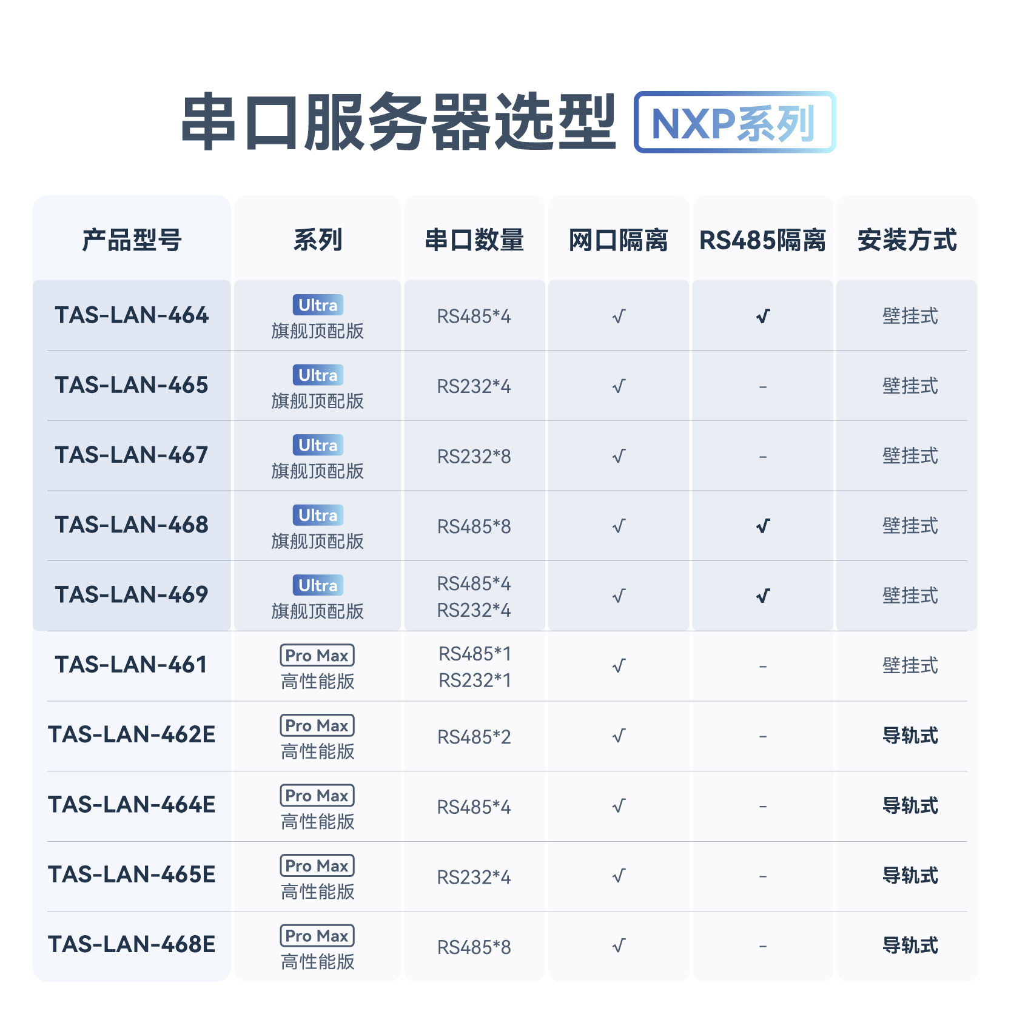Image resolution: width=1011 pixels, height=1011 pixels.
Task: Click 导轨式 in the TAS-LAN-462E row
Action: click(x=910, y=736)
